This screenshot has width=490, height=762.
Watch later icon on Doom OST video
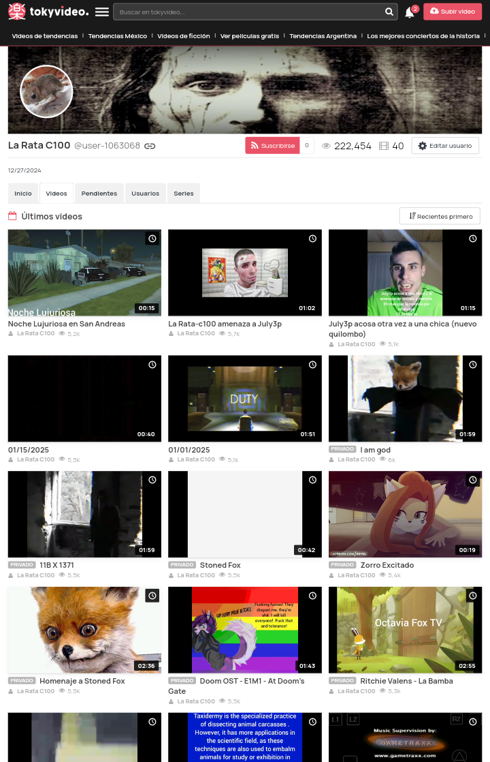pos(312,596)
